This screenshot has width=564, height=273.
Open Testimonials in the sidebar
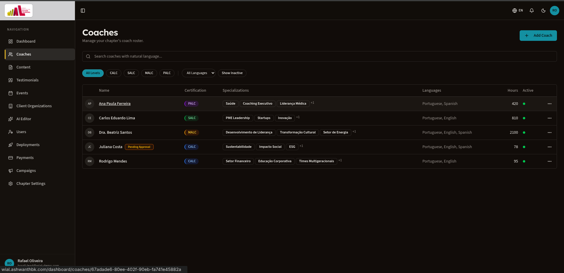(x=40, y=80)
